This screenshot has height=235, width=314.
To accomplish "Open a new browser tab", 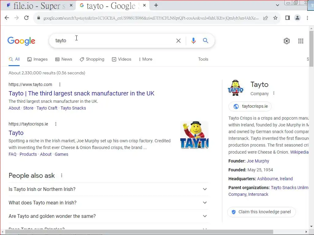I will tap(156, 6).
